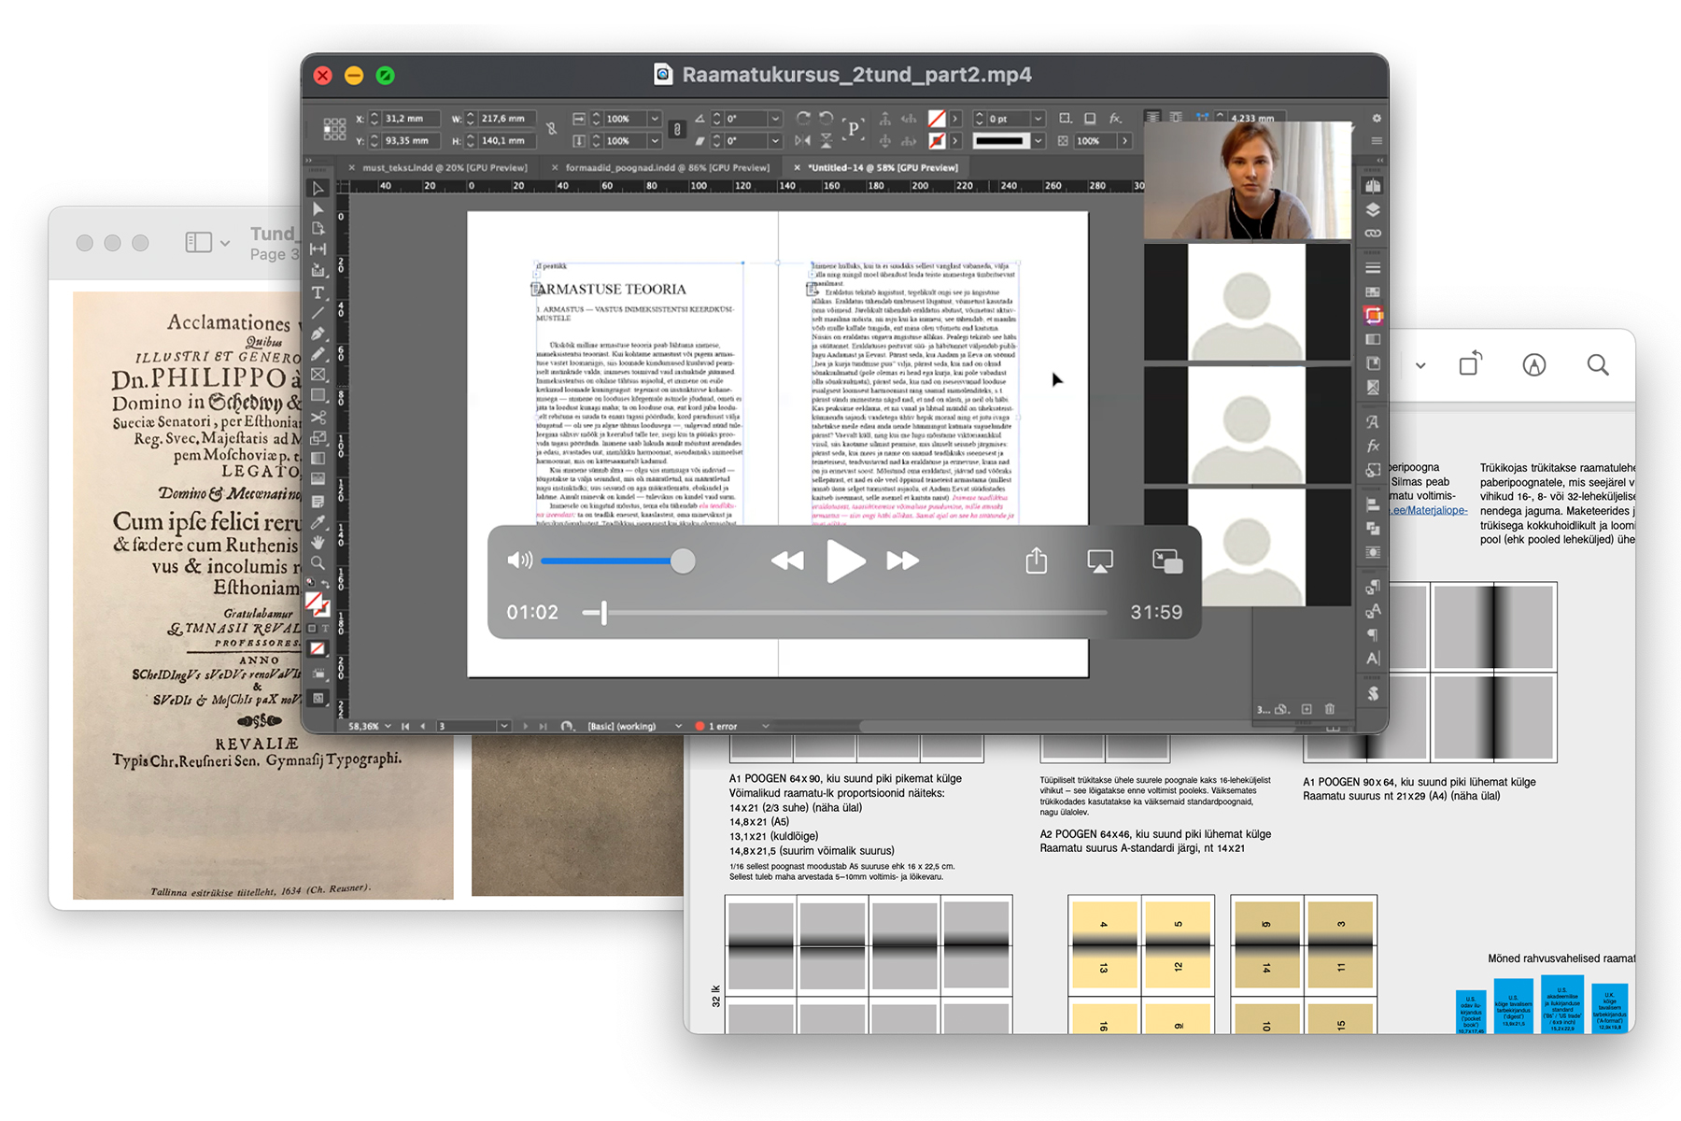
Task: Click the Y position field 93,35 mm
Action: coord(411,141)
